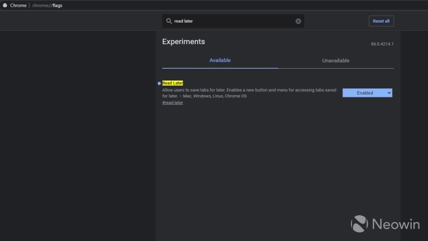
Task: Click the highlighted Read Later title
Action: (x=173, y=83)
